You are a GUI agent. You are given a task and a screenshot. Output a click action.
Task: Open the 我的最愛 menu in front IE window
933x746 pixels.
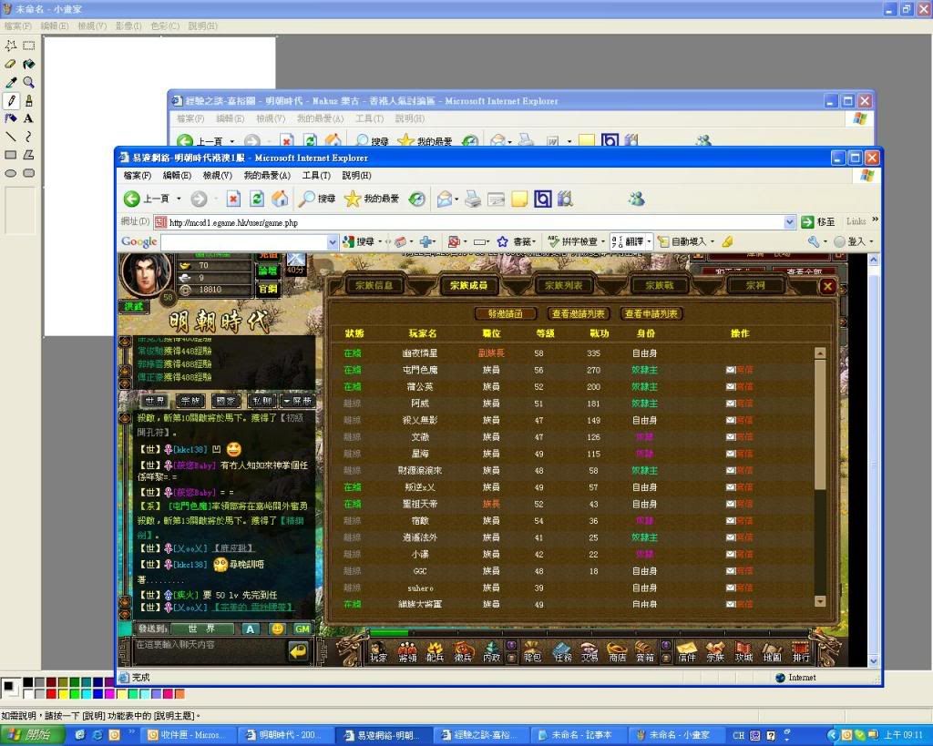coord(267,176)
